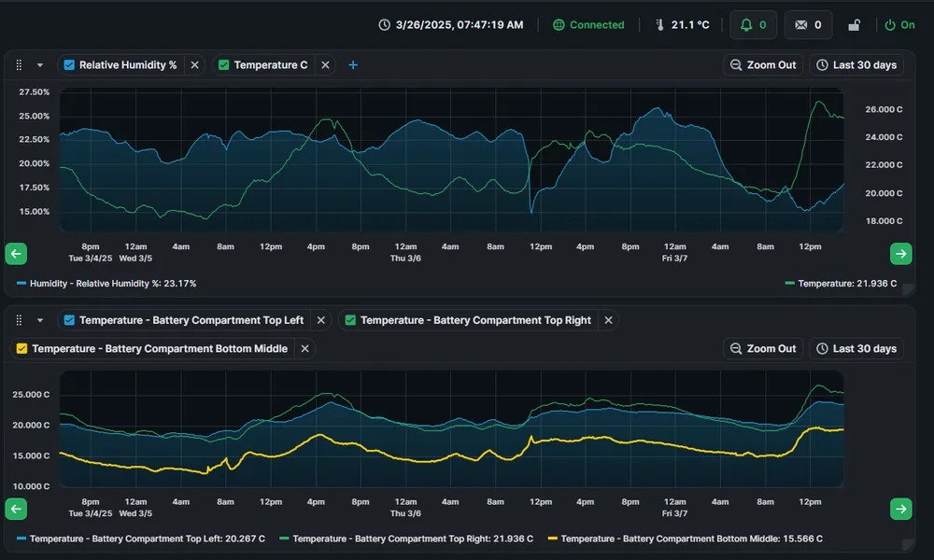
Task: Click the clock icon beside the date
Action: (x=384, y=25)
